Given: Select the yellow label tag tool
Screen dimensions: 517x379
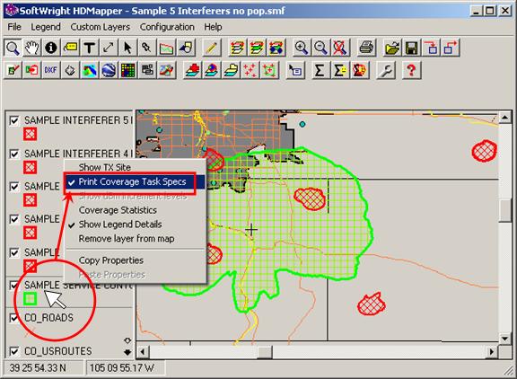Looking at the screenshot, I should 70,48.
